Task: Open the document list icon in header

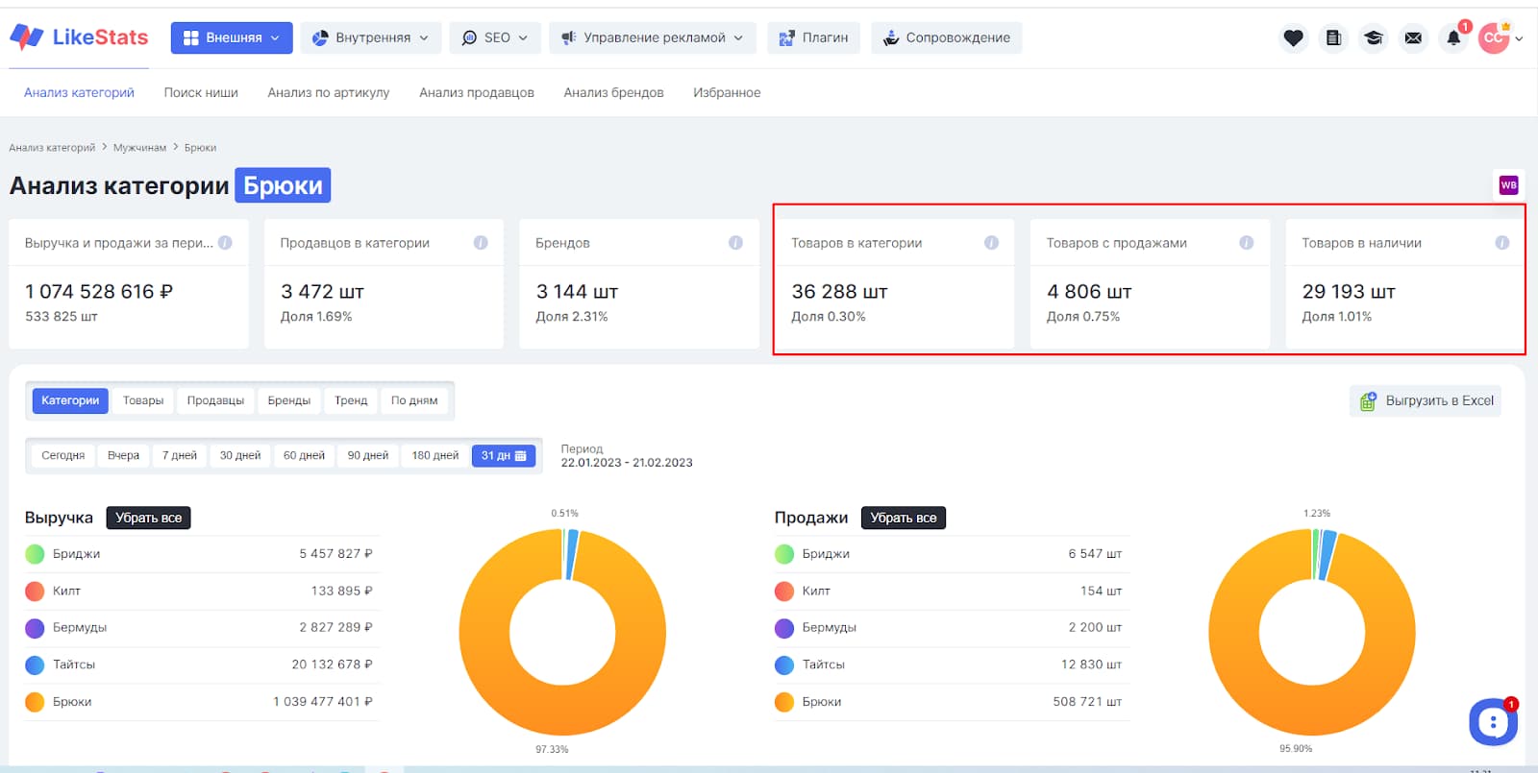Action: click(1333, 38)
